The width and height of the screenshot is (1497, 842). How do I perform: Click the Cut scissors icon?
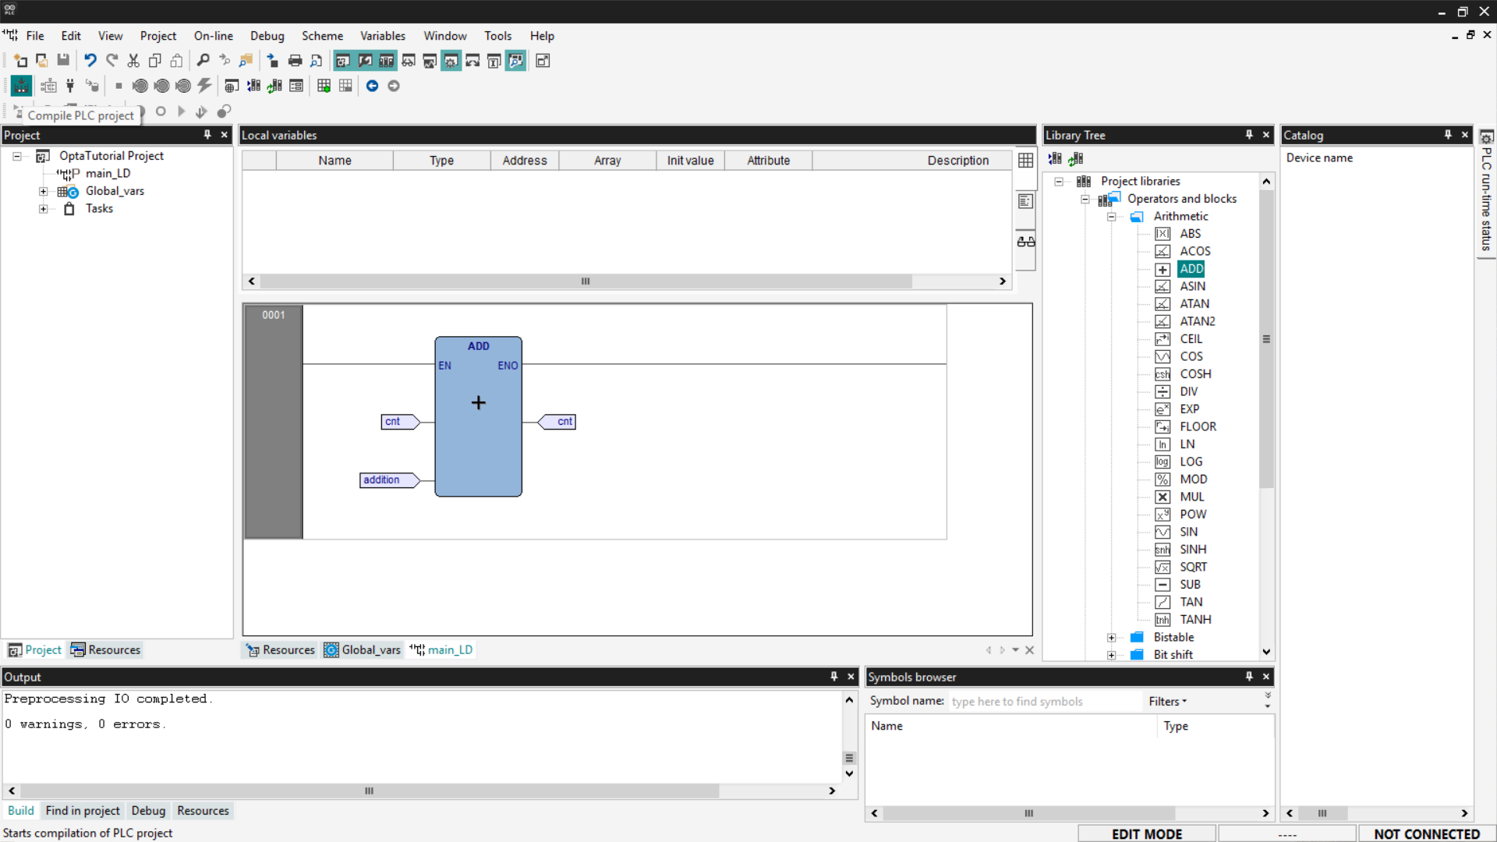(x=133, y=61)
